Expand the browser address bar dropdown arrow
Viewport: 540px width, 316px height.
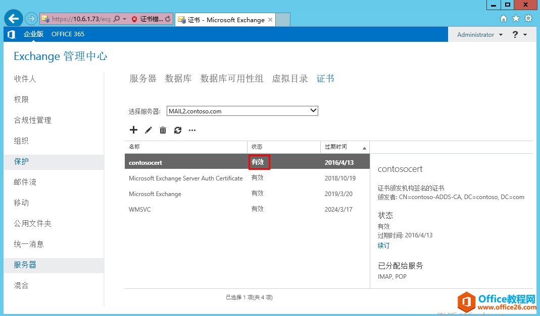tap(125, 18)
